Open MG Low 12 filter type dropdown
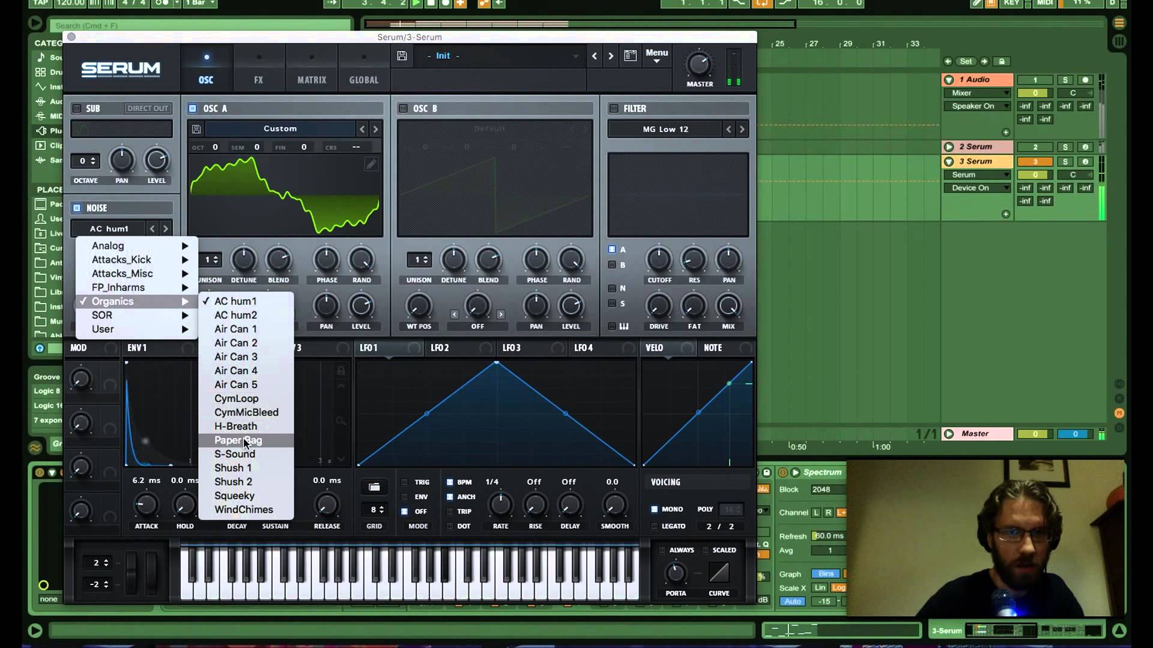This screenshot has width=1153, height=648. tap(665, 129)
